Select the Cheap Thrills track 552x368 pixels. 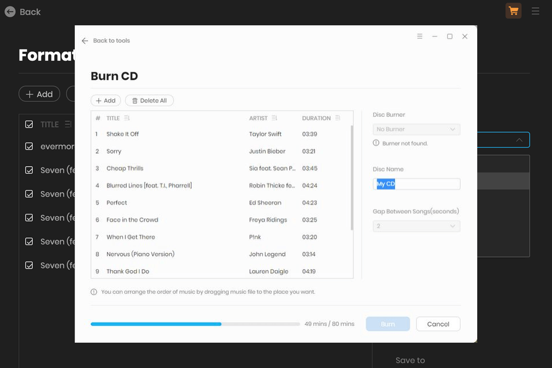(222, 168)
